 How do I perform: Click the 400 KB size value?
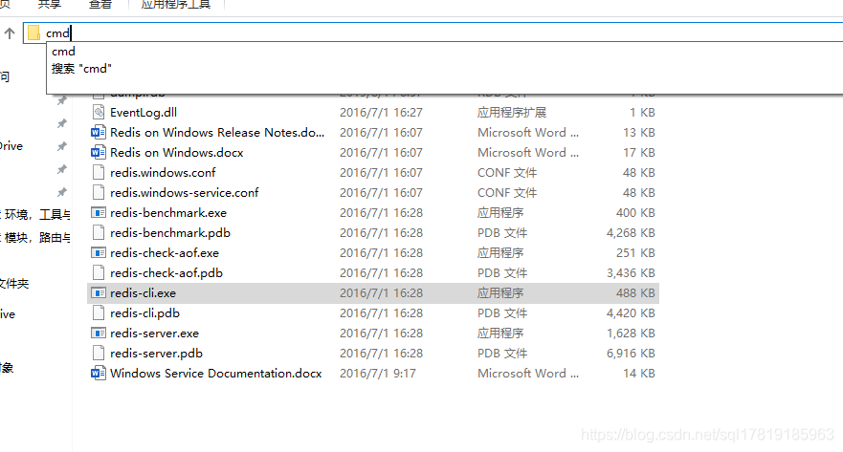[x=636, y=212]
